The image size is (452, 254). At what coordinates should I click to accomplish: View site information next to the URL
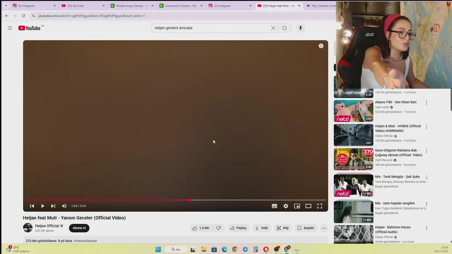point(33,16)
